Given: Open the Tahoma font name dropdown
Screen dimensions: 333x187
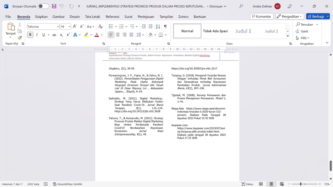Looking at the screenshot, I should pyautogui.click(x=58, y=27).
